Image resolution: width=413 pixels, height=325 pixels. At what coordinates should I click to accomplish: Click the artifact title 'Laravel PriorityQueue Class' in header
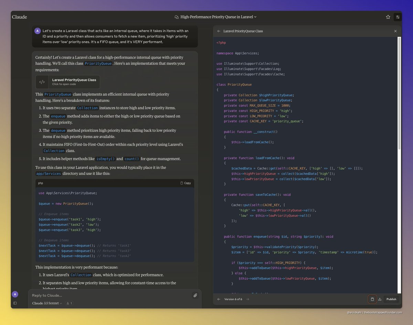pos(243,31)
